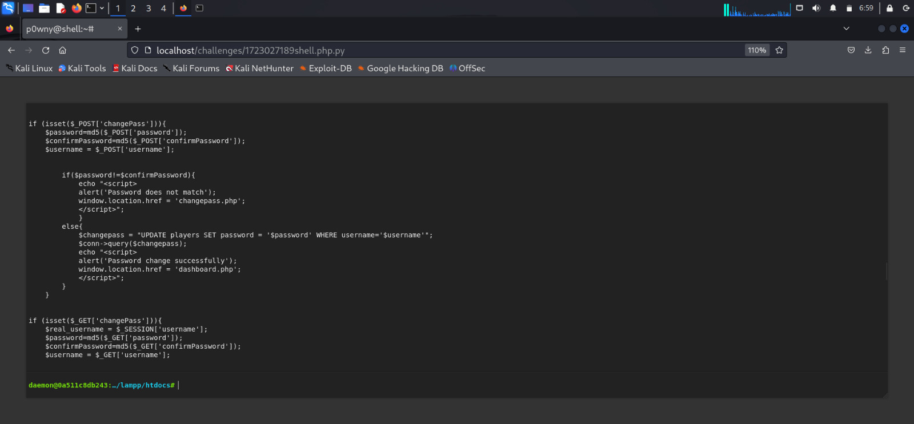Open the tracking protection shield icon

pyautogui.click(x=135, y=50)
